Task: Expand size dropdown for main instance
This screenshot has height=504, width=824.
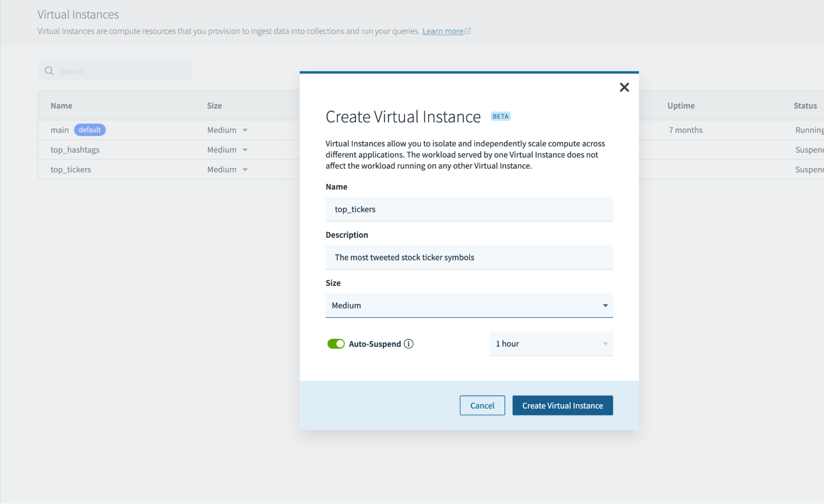Action: pyautogui.click(x=245, y=130)
